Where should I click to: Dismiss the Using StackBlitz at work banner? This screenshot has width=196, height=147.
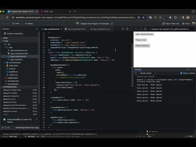pyautogui.click(x=36, y=119)
